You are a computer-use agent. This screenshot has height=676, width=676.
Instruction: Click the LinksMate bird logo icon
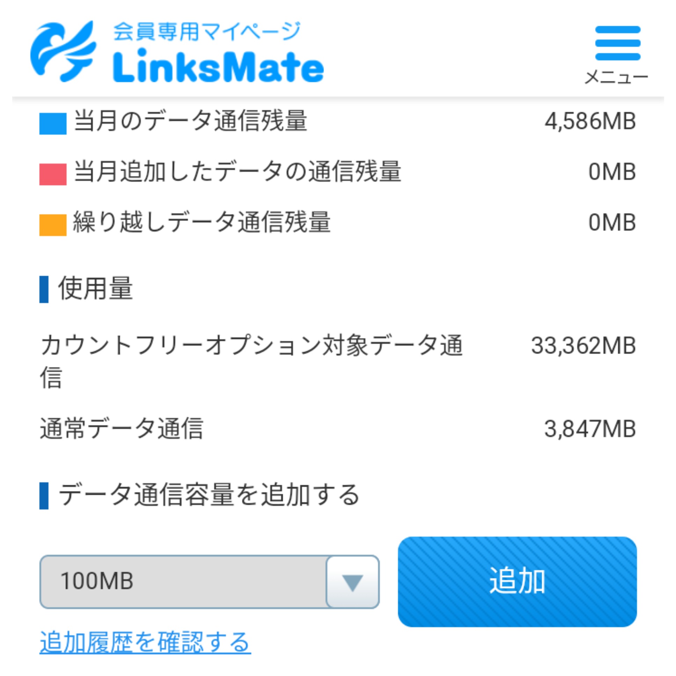click(x=63, y=51)
